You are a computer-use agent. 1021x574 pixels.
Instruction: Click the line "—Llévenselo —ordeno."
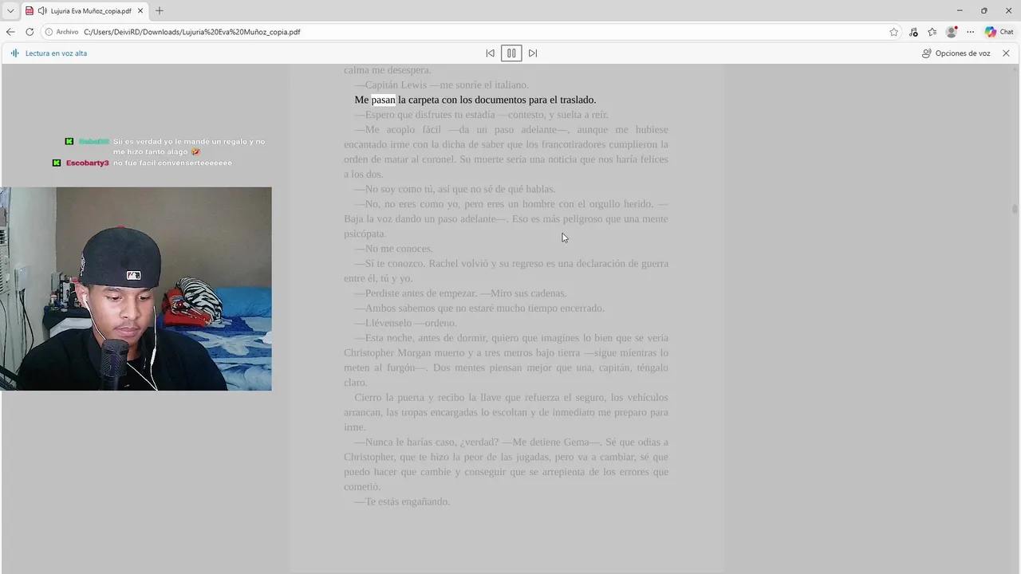click(405, 323)
